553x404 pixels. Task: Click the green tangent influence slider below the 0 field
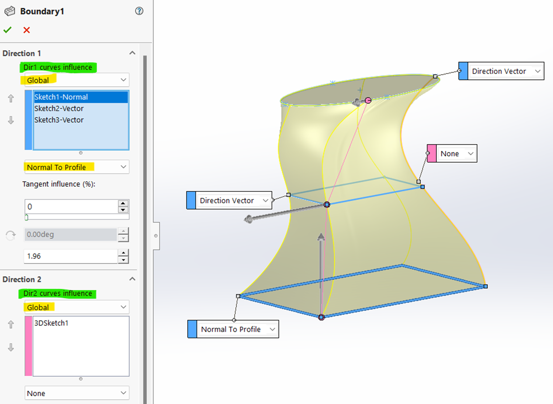tap(26, 217)
